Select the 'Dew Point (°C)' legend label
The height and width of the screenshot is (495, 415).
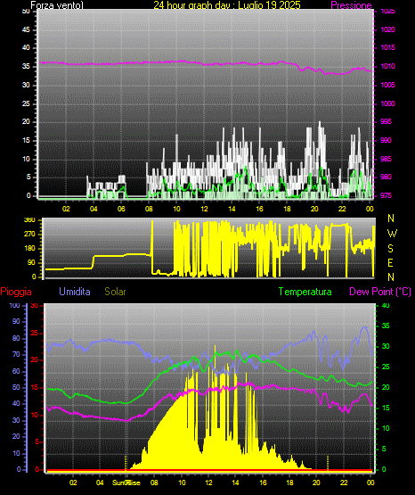(x=380, y=292)
